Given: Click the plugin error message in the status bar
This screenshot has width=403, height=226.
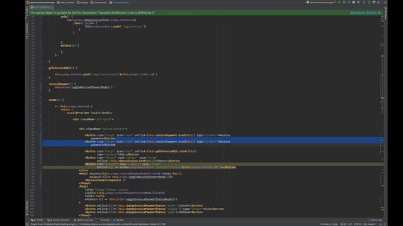Looking at the screenshot, I should pos(98,224).
